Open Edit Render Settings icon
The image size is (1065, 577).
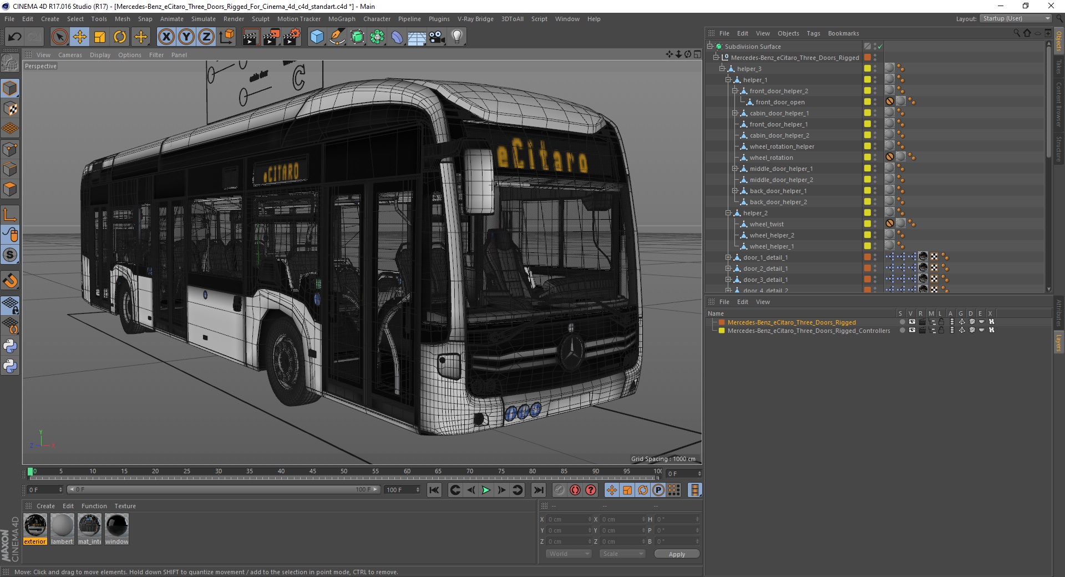click(x=292, y=37)
